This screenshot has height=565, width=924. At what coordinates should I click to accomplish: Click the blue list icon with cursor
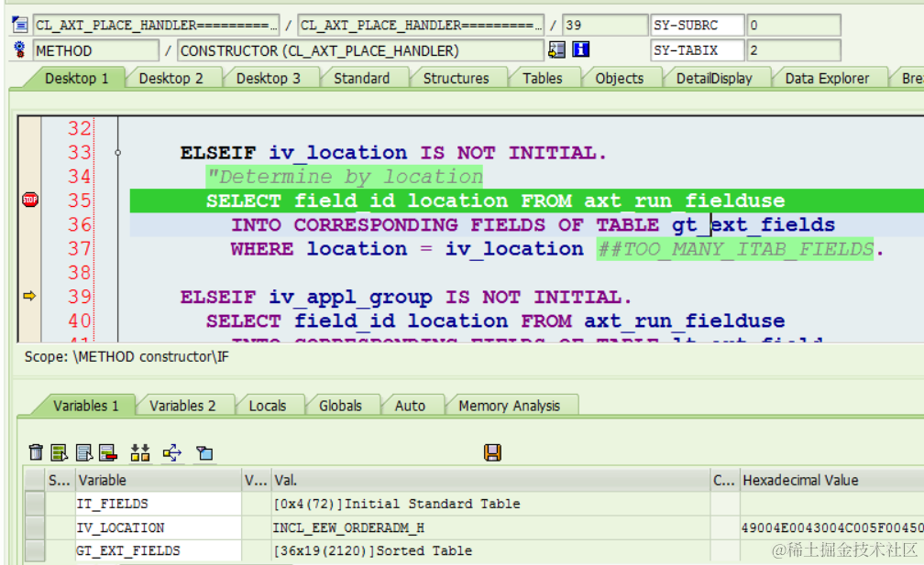coord(84,452)
